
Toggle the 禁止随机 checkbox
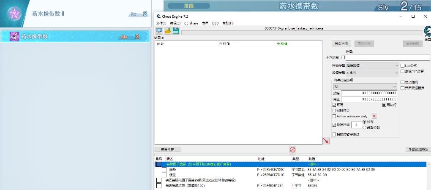pyautogui.click(x=402, y=82)
